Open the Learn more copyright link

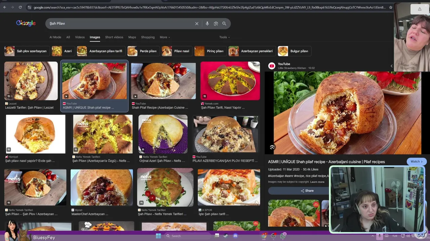317,182
